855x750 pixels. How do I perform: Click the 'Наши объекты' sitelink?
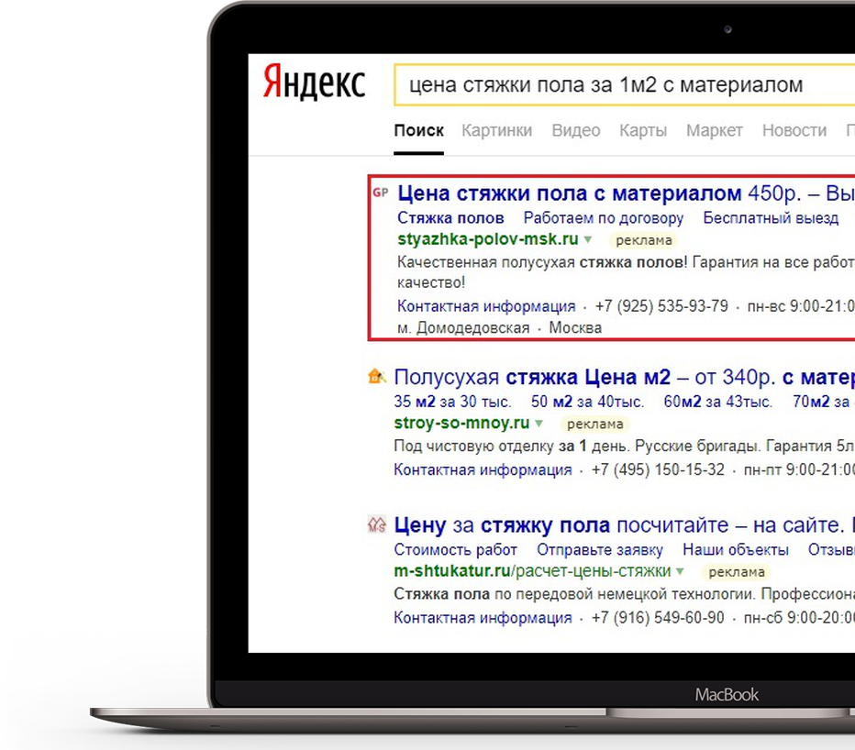click(736, 549)
